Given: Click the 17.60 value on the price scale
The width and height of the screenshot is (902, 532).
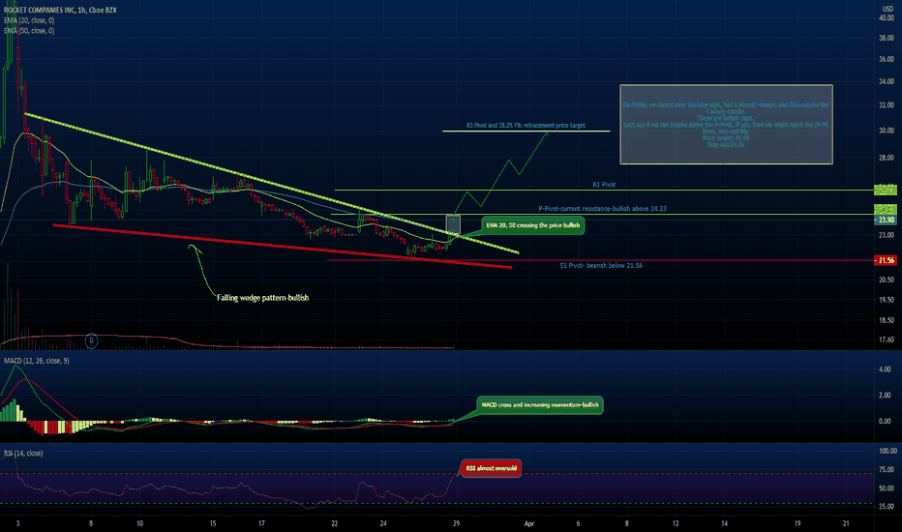Looking at the screenshot, I should coord(887,340).
